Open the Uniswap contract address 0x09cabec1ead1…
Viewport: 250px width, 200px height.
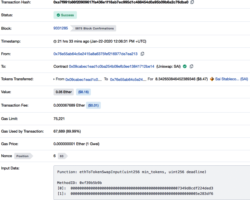(111, 66)
